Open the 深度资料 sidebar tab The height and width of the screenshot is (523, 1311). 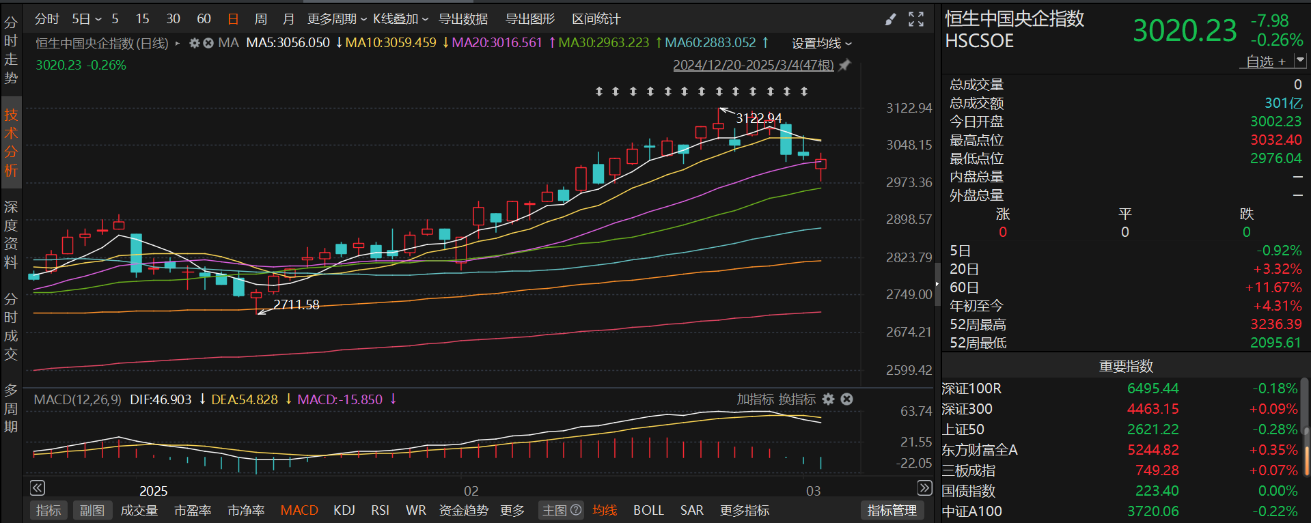(11, 235)
